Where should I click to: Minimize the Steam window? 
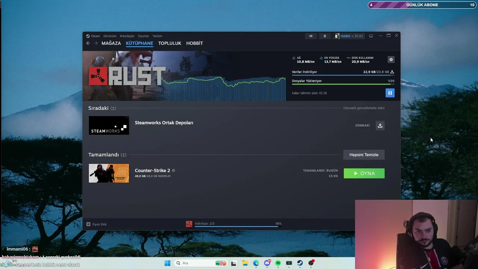tap(380, 35)
